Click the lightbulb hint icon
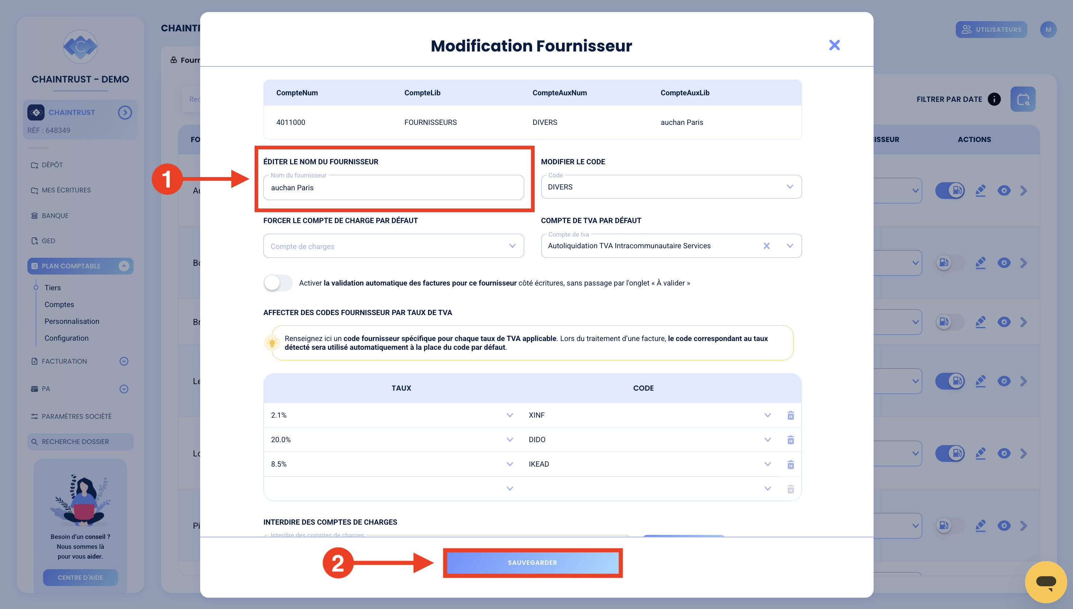Viewport: 1073px width, 609px height. (x=272, y=343)
